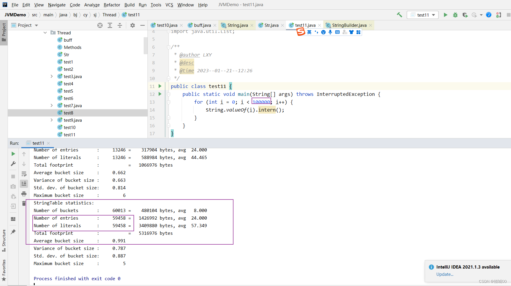Click the Sogou input method S icon
511x286 pixels.
point(301,32)
